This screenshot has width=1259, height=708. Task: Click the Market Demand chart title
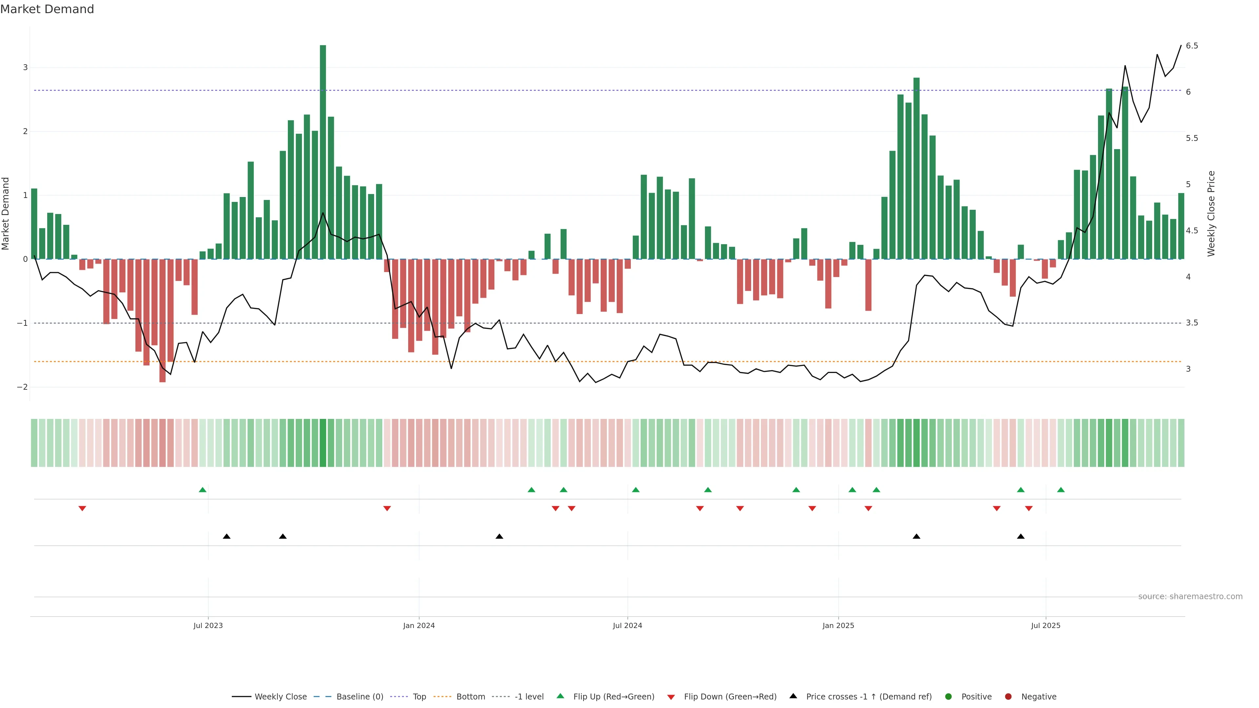coord(47,9)
